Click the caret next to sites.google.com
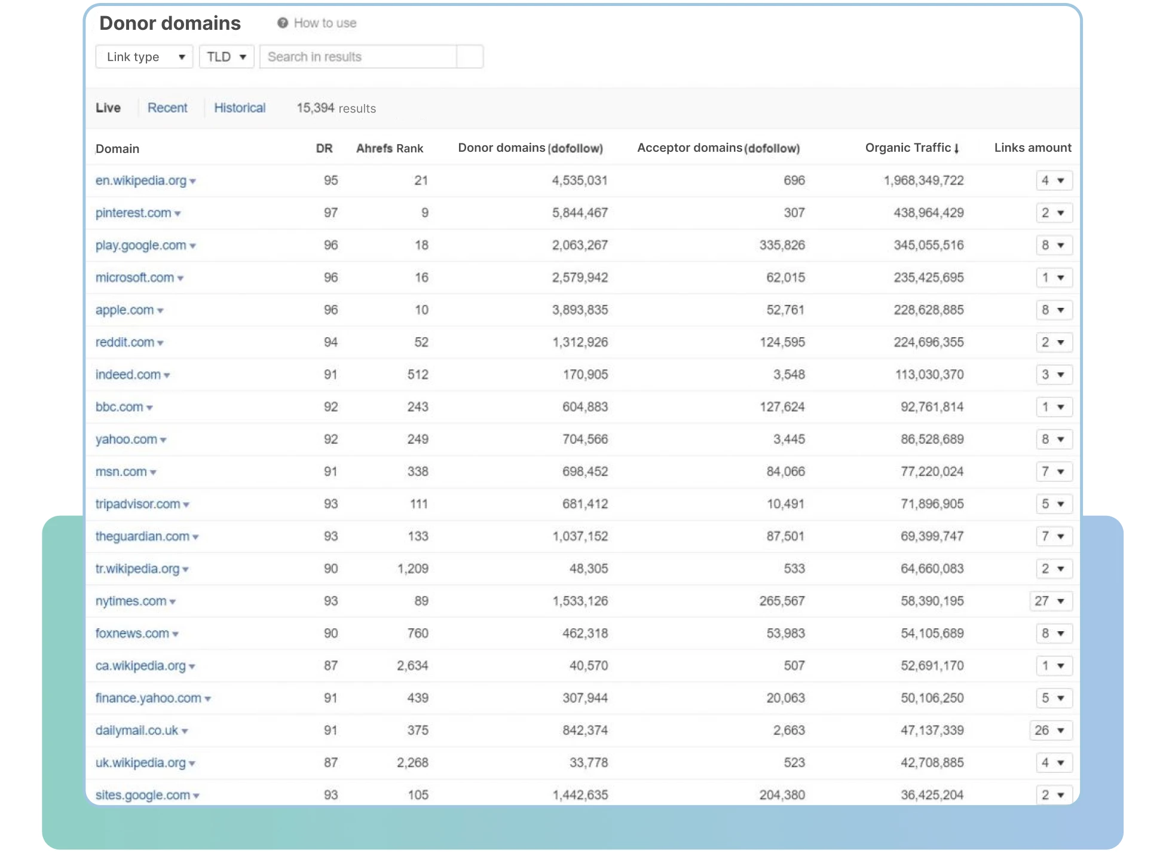 (196, 796)
